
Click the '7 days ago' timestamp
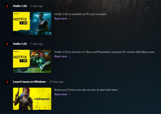[36, 44]
